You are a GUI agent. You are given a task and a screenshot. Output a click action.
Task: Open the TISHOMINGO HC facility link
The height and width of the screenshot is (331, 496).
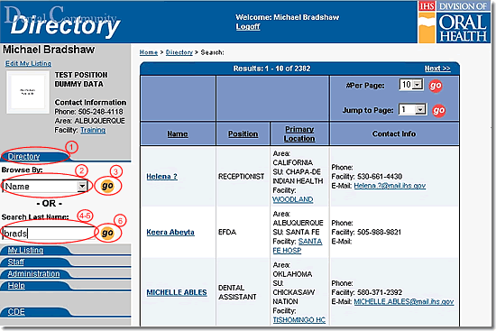pyautogui.click(x=299, y=320)
